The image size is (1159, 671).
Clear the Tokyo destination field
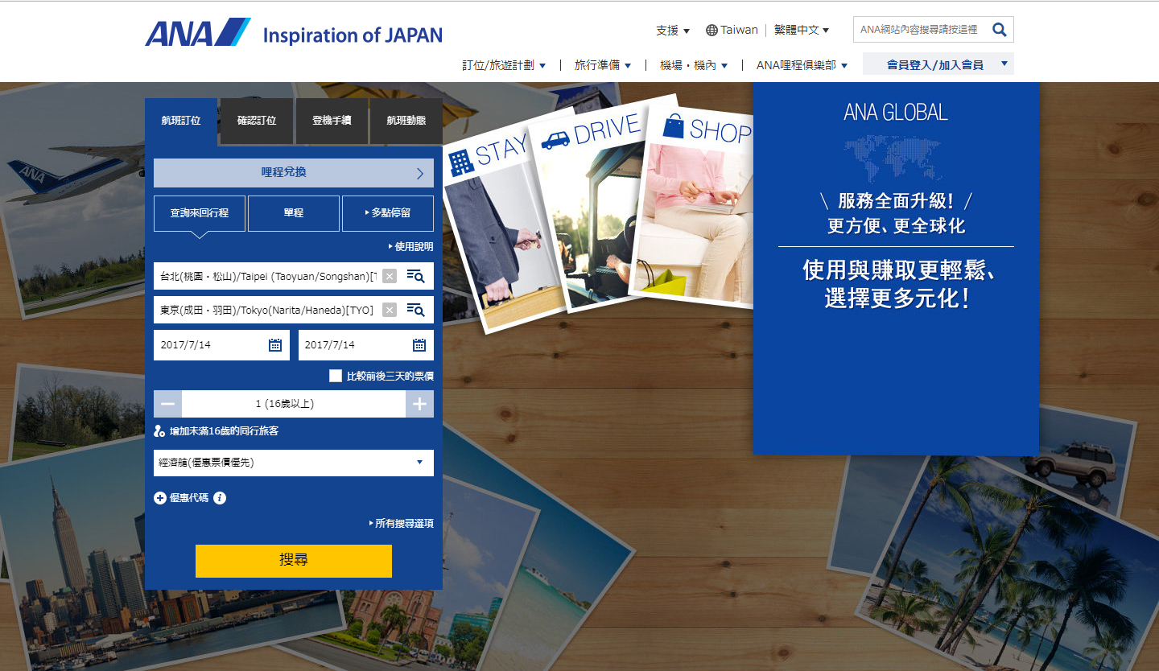(390, 310)
